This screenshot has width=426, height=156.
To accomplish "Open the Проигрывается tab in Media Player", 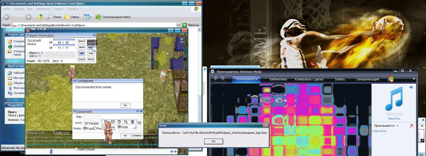I will pos(246,79).
